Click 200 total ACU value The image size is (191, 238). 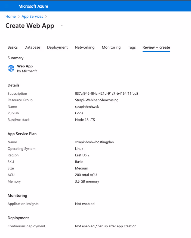coord(86,175)
